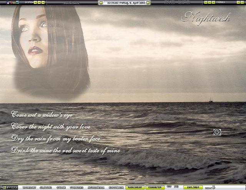This screenshot has height=190, width=246.
Task: Expand the second green arrow after SYSTEM
Action: (x=39, y=2)
